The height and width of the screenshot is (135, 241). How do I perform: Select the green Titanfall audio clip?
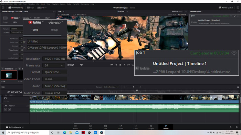tap(135, 108)
